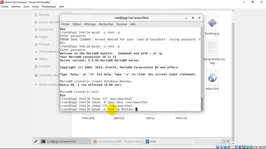Switch to Configuration LEMP Firefox taskbar entry
266x149 pixels.
[x=117, y=142]
